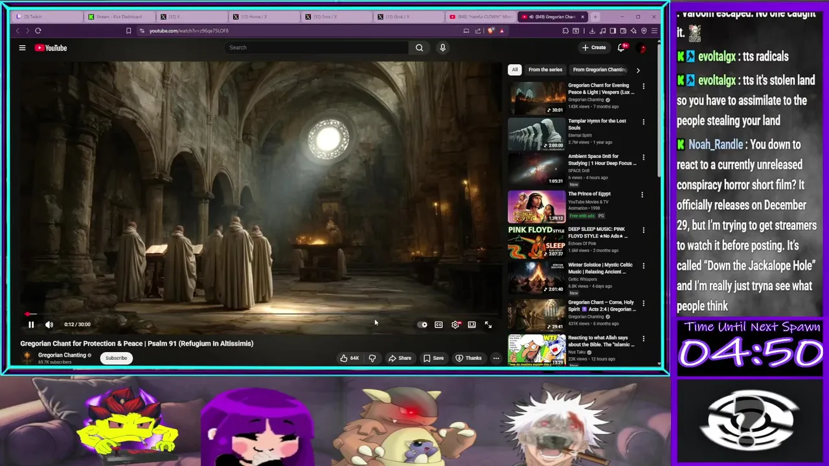The height and width of the screenshot is (466, 829).
Task: Like the video with 64K likes
Action: coord(350,358)
